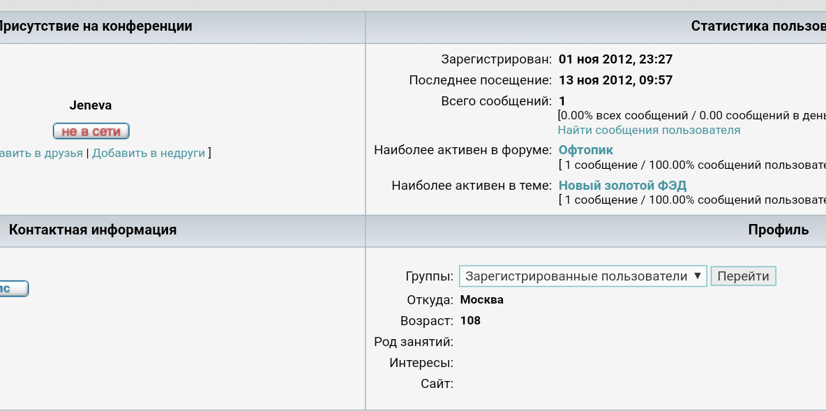This screenshot has width=826, height=411.
Task: Click the username "Jeneva"
Action: tap(91, 105)
